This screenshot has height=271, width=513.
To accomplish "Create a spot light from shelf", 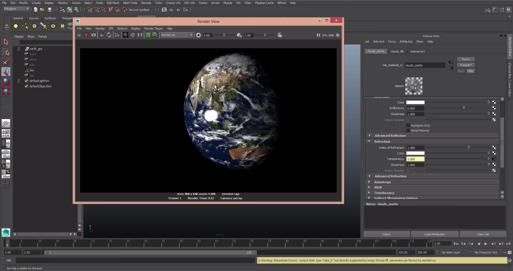I will coord(44,26).
